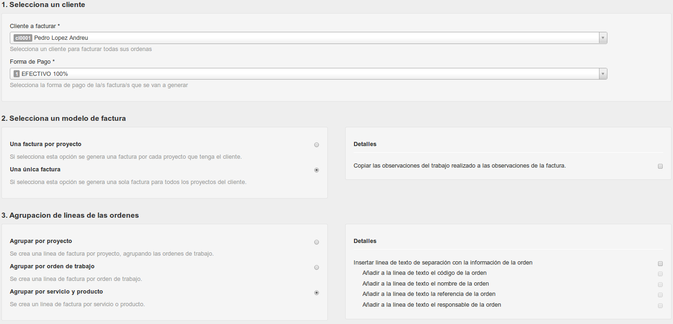Open the Forma de Pago dropdown arrow
Screen dimensions: 673x324
pos(603,74)
